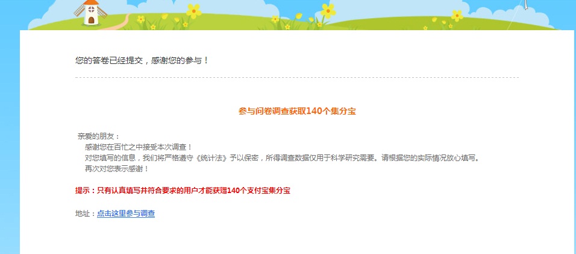Click the white kite tail in the sky
Image resolution: width=576 pixels, height=254 pixels.
tap(527, 4)
